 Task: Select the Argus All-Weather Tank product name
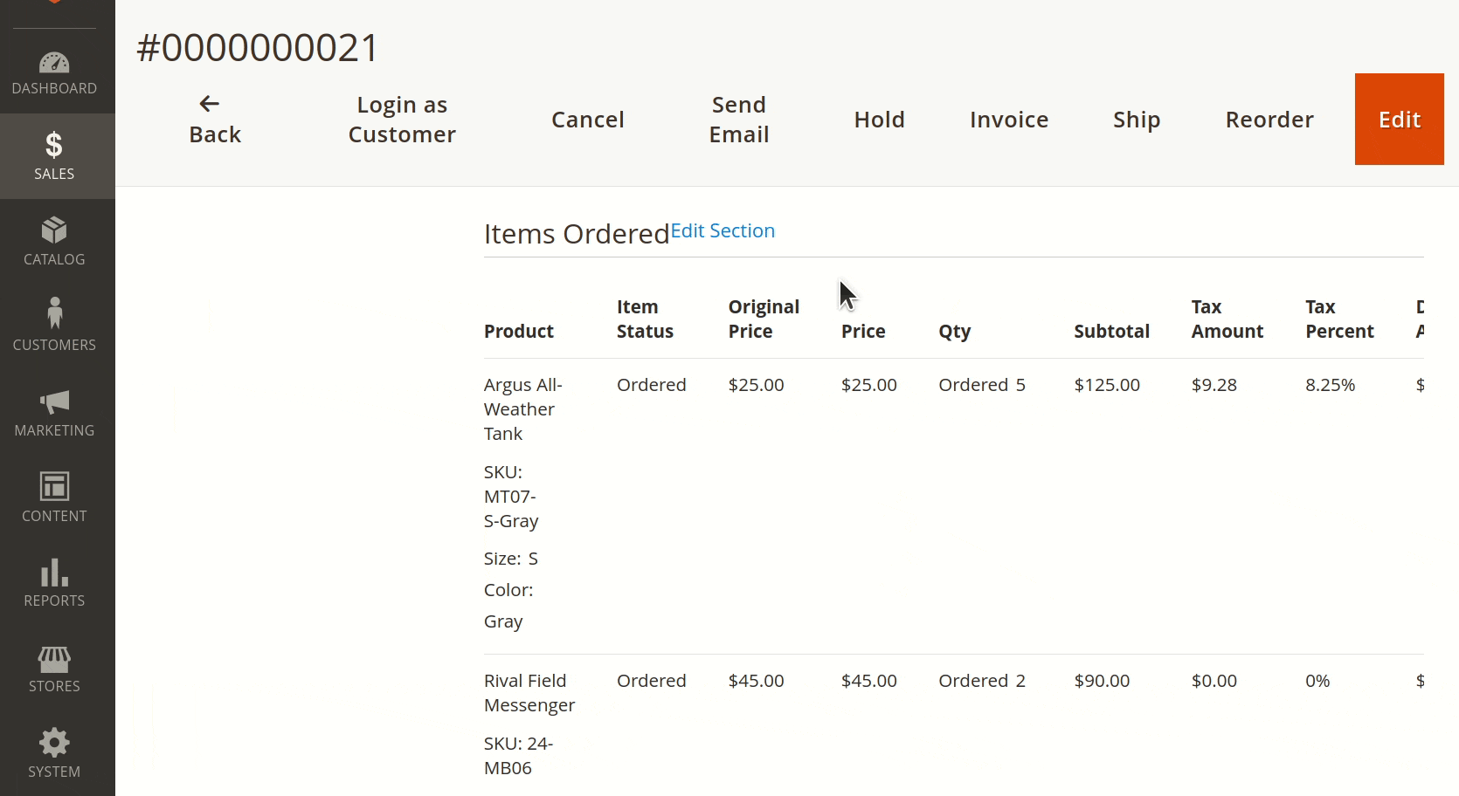coord(522,408)
